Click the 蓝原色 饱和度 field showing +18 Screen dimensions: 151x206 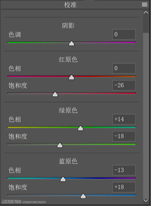124,187
